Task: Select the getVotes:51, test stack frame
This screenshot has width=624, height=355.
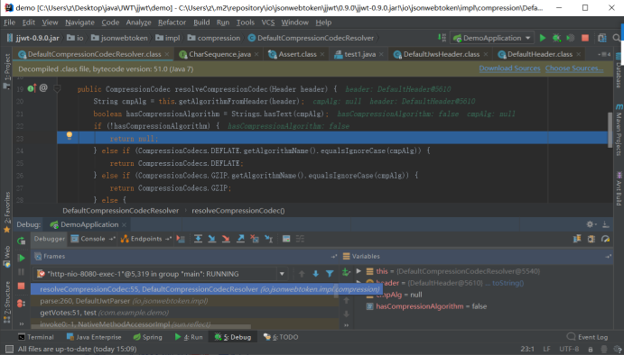Action: point(184,313)
